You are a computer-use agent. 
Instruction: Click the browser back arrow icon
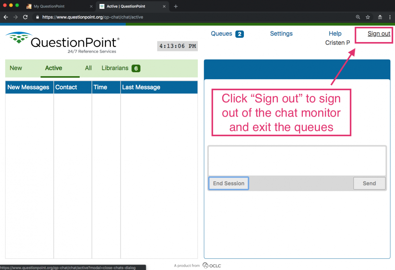pos(6,17)
